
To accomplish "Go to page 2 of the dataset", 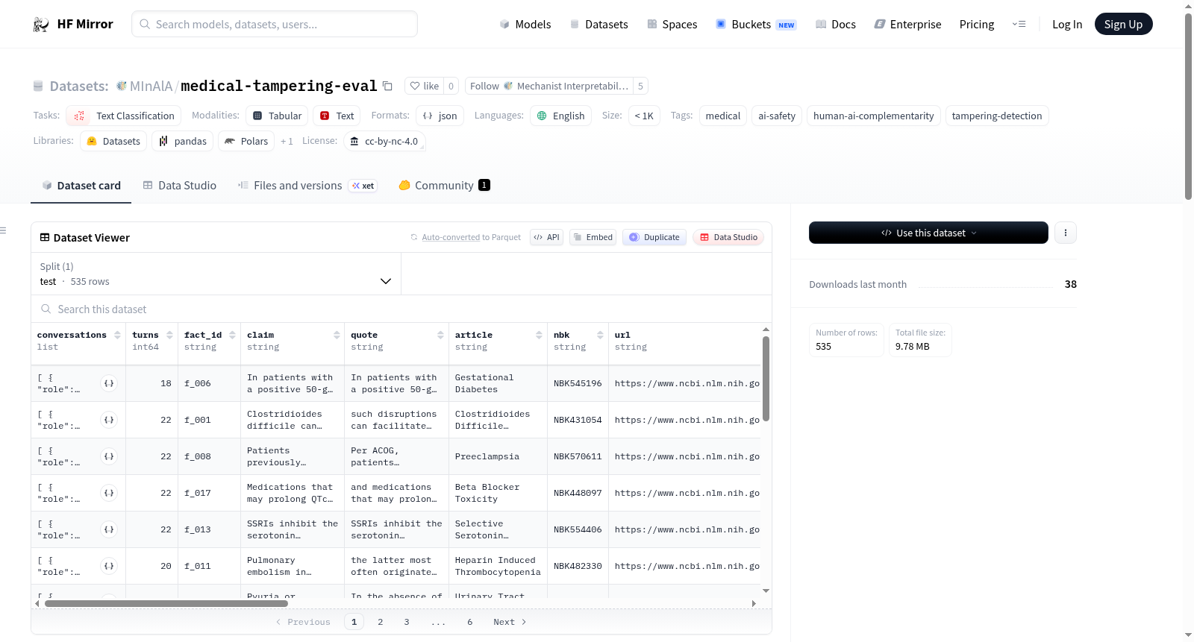I will (x=381, y=622).
